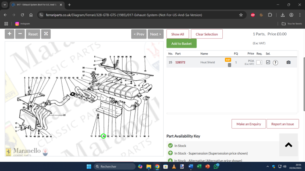Open Chrome three-dot menu
The image size is (305, 171).
(x=300, y=15)
